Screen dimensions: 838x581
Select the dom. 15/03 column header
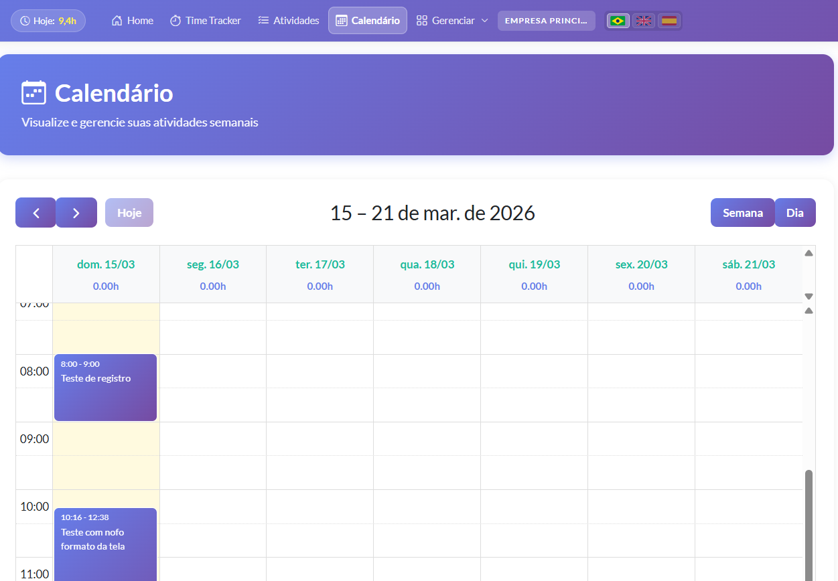tap(105, 264)
